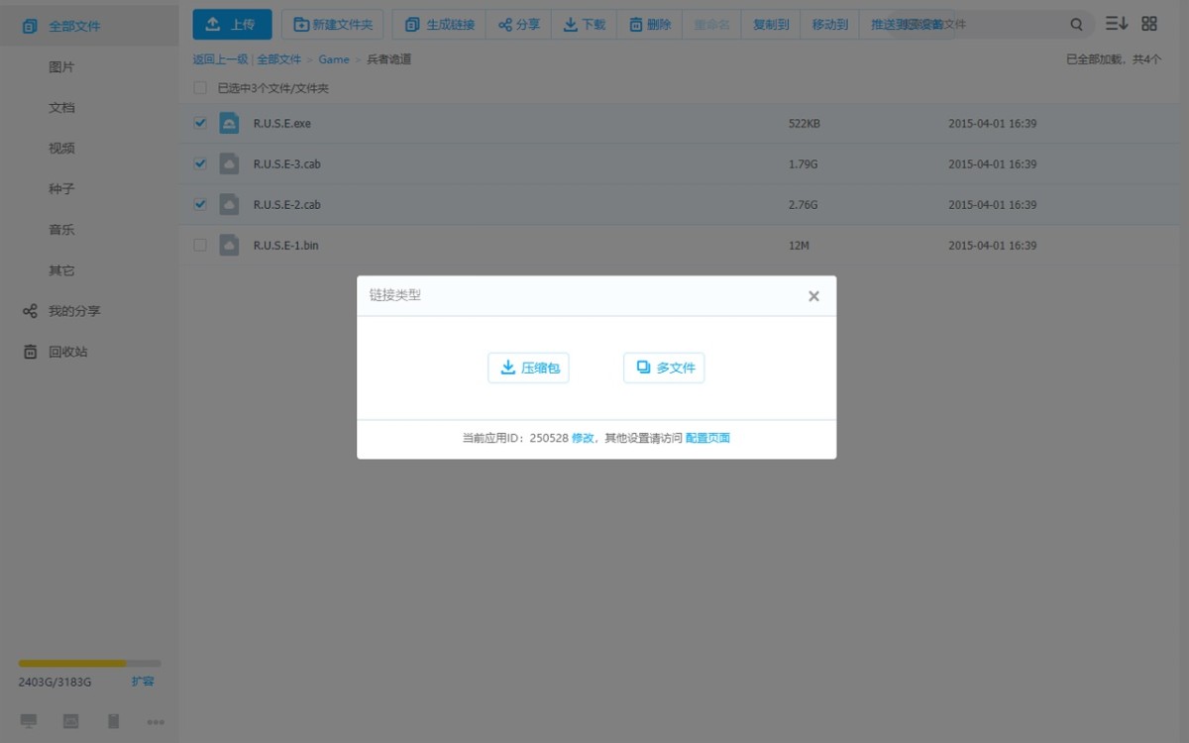Open My Shares (我的分享) in sidebar

[74, 311]
